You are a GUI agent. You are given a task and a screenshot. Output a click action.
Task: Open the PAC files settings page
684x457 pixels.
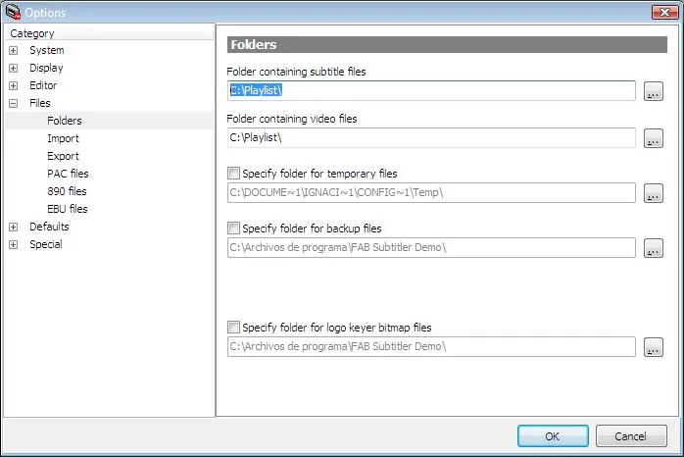[68, 174]
